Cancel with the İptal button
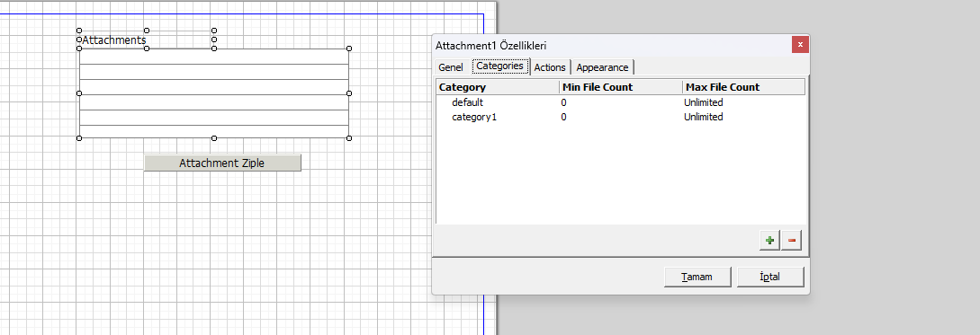980x335 pixels. (770, 277)
